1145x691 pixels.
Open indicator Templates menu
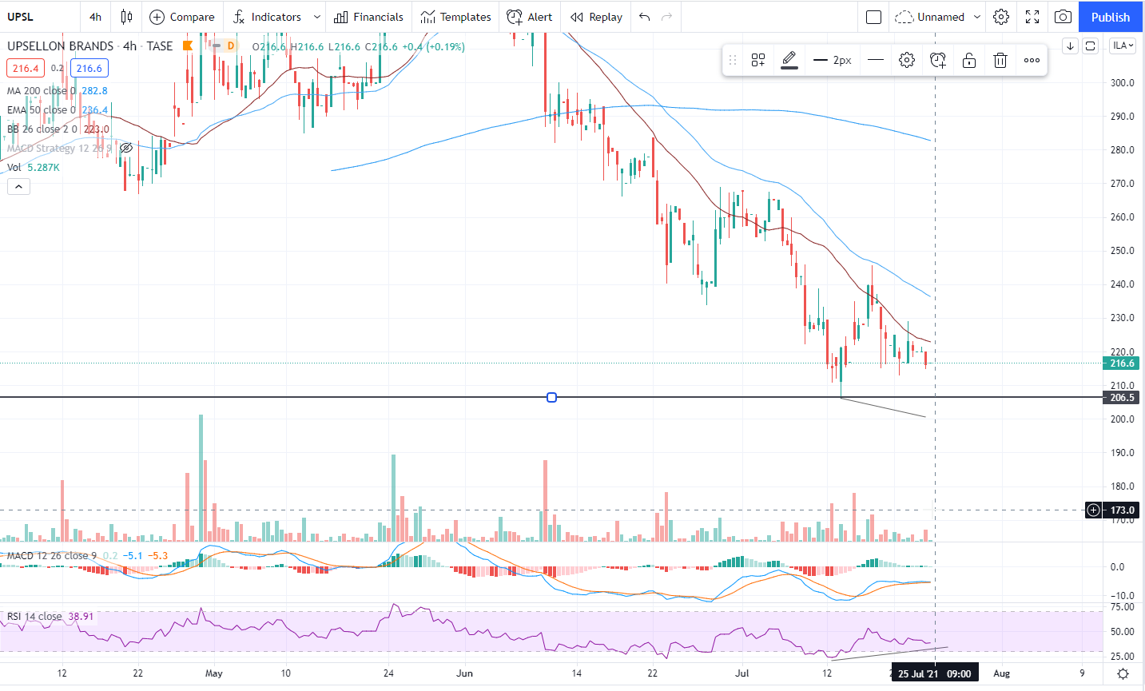click(455, 17)
